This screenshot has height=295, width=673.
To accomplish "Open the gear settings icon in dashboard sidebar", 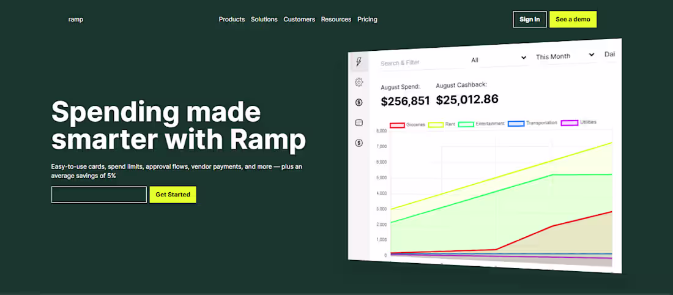I will (359, 82).
